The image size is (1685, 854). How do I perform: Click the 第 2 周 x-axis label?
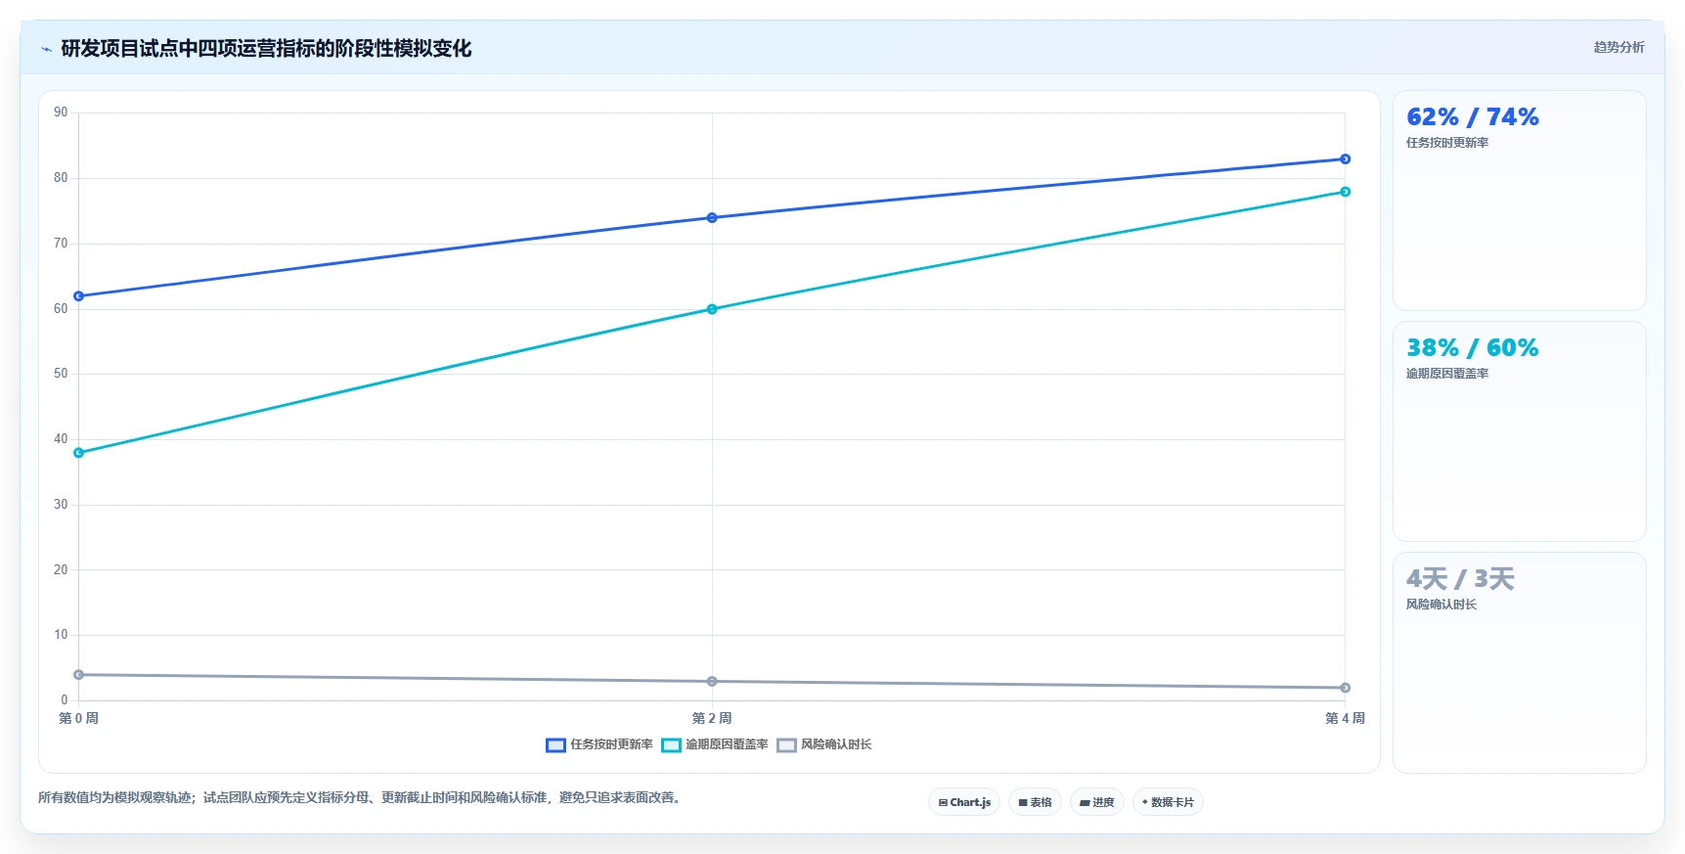712,718
